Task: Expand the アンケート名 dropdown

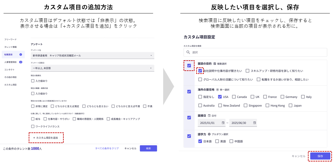Action: click(151, 56)
